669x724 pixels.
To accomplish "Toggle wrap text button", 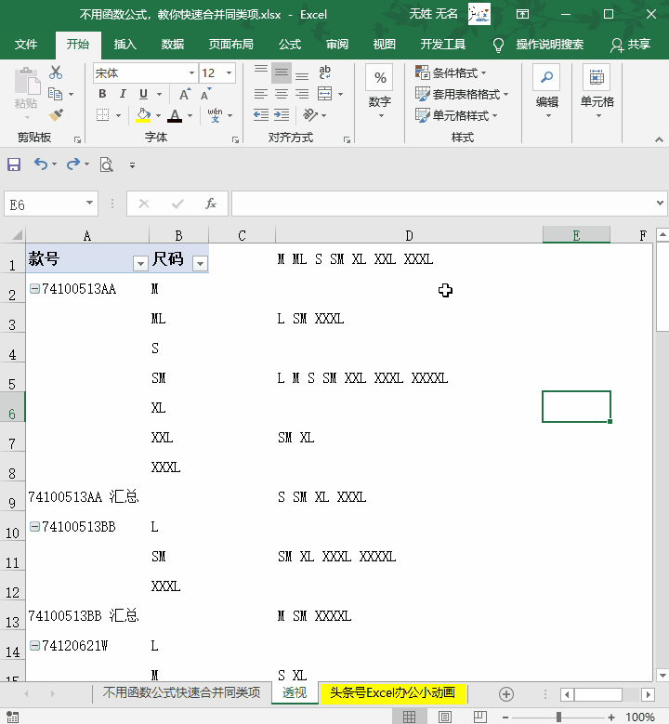I will tap(324, 72).
